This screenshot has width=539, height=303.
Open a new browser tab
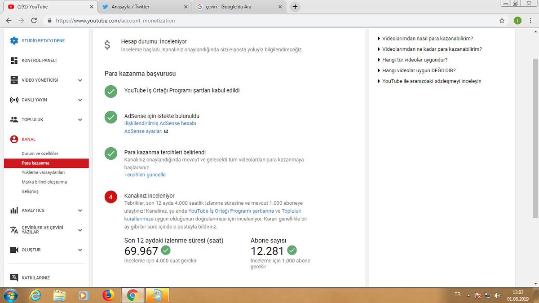[295, 7]
